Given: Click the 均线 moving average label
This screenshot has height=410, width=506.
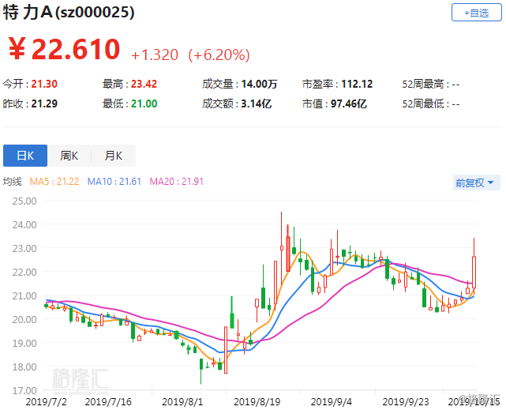Looking at the screenshot, I should click(x=13, y=182).
